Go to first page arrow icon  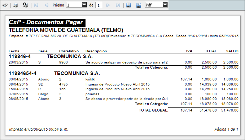click(36, 5)
